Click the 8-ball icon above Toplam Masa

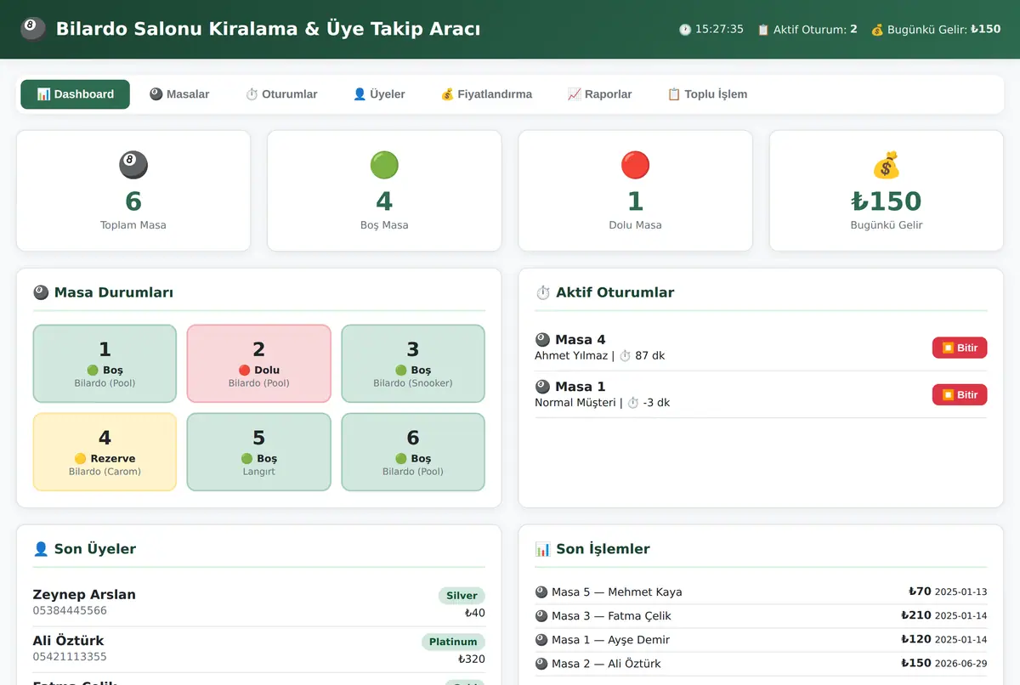133,165
